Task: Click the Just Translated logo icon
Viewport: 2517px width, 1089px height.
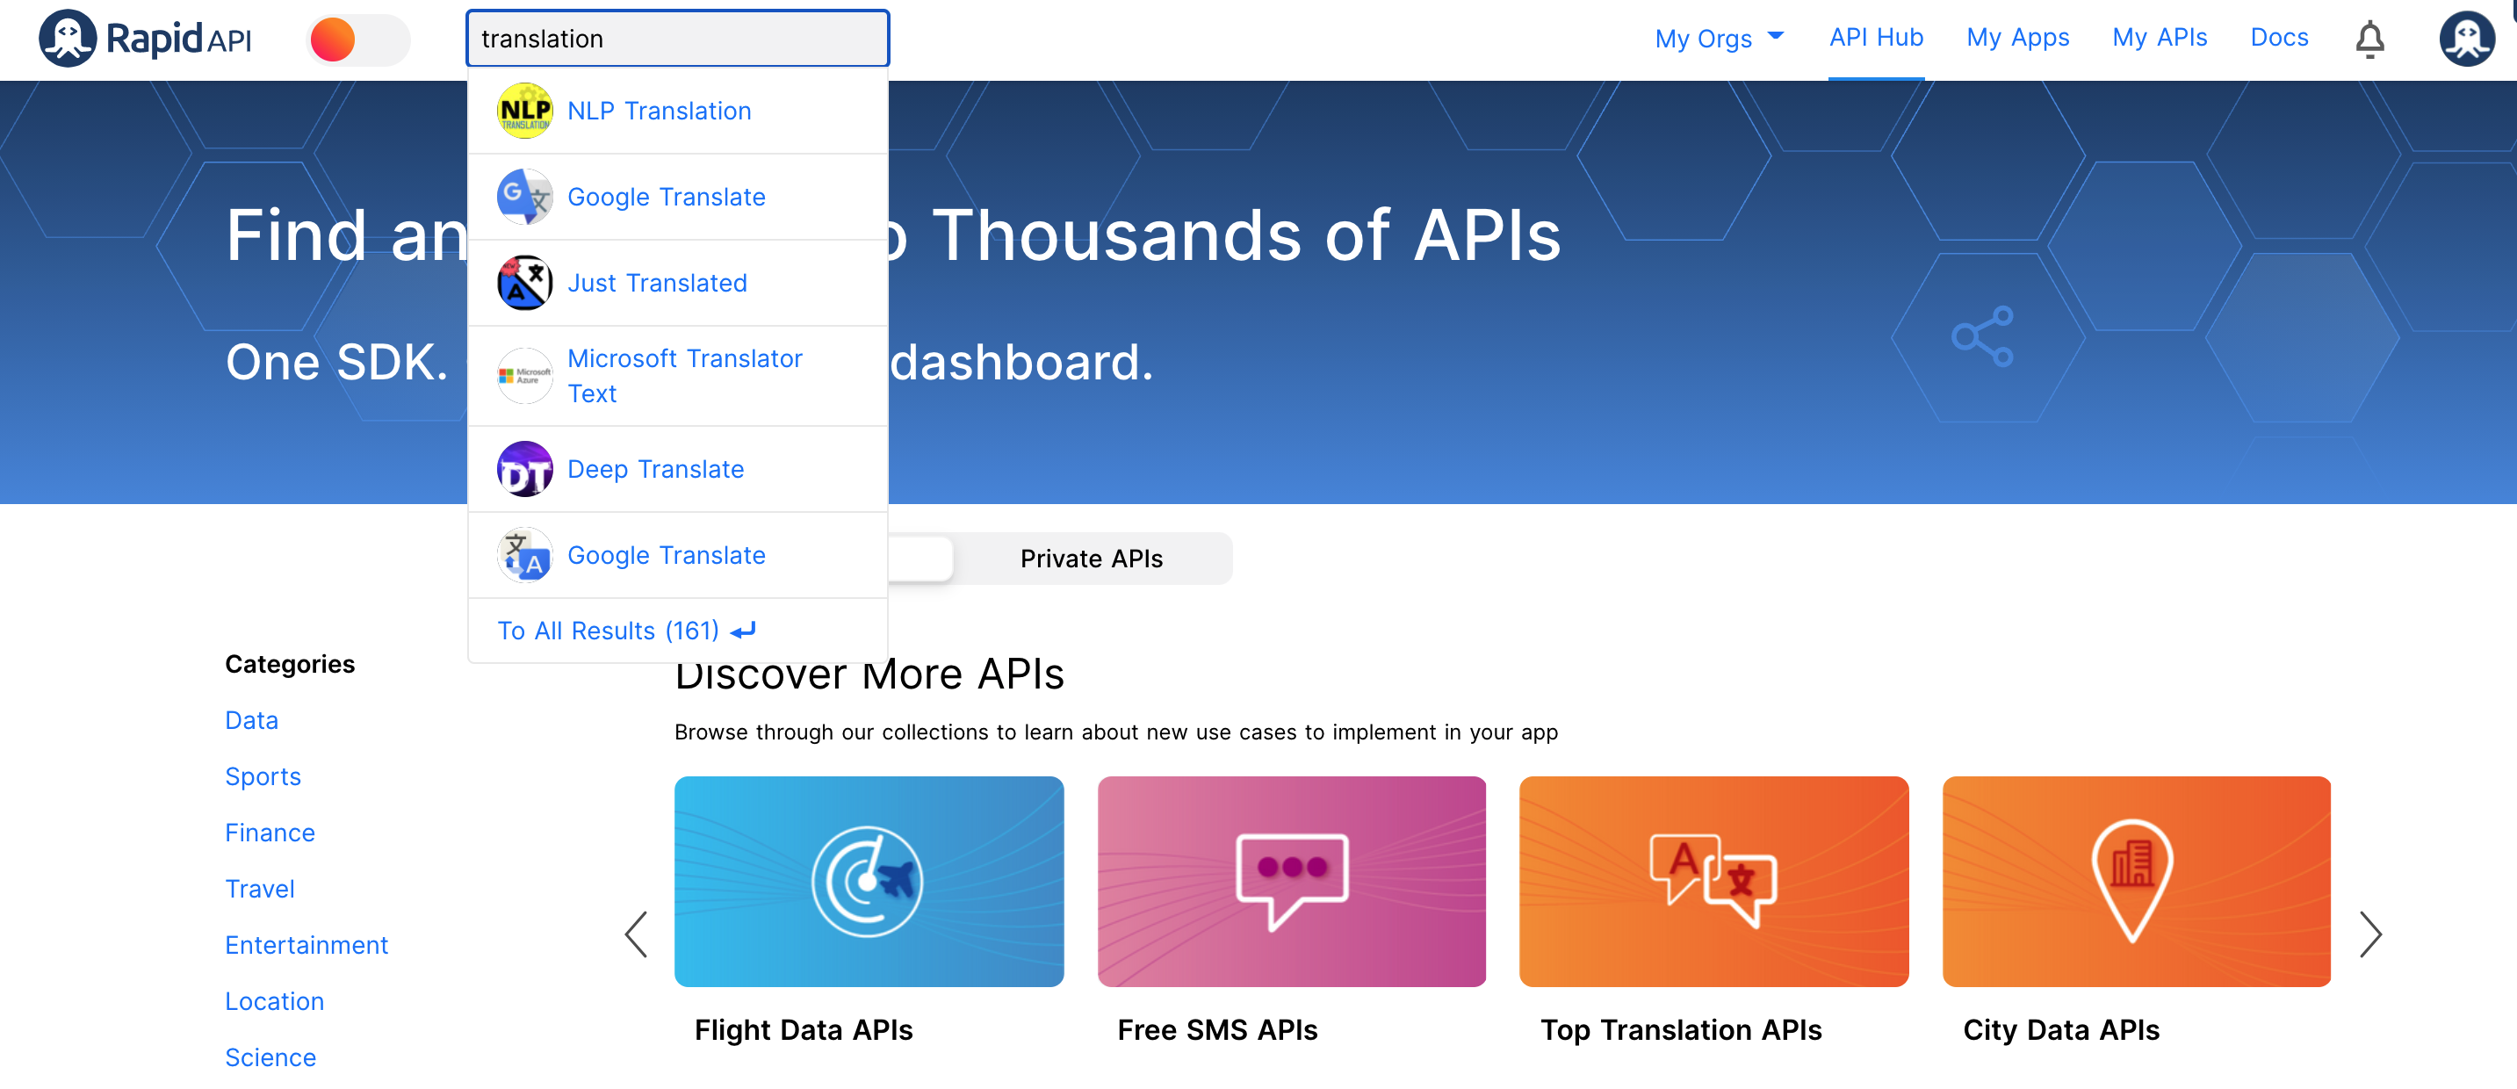Action: pyautogui.click(x=524, y=284)
